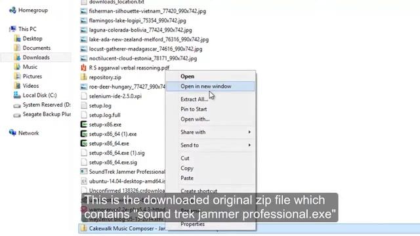Viewport: 420px width, 236px height.
Task: Select Downloads in the navigation pane
Action: 36,57
